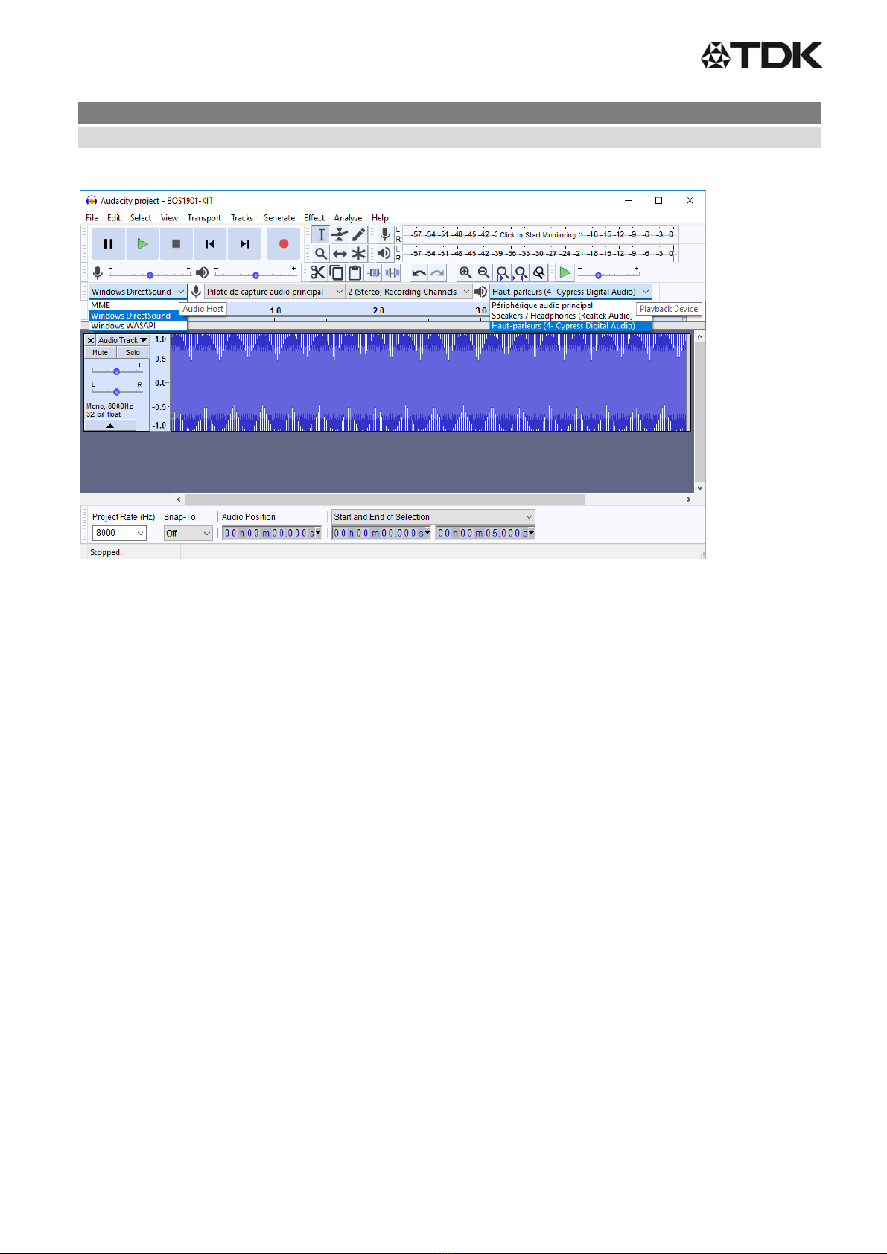Open the Edit menu
Viewport: 887px width, 1254px height.
click(114, 218)
